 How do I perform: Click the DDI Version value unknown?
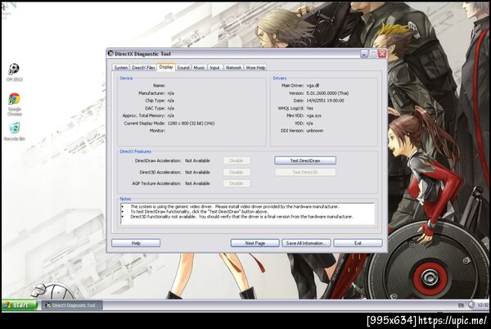click(315, 130)
